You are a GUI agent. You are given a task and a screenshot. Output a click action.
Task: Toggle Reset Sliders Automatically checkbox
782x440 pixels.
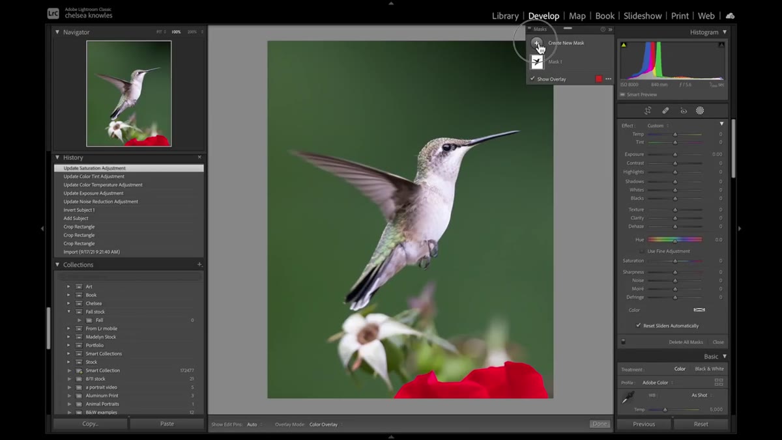tap(639, 325)
